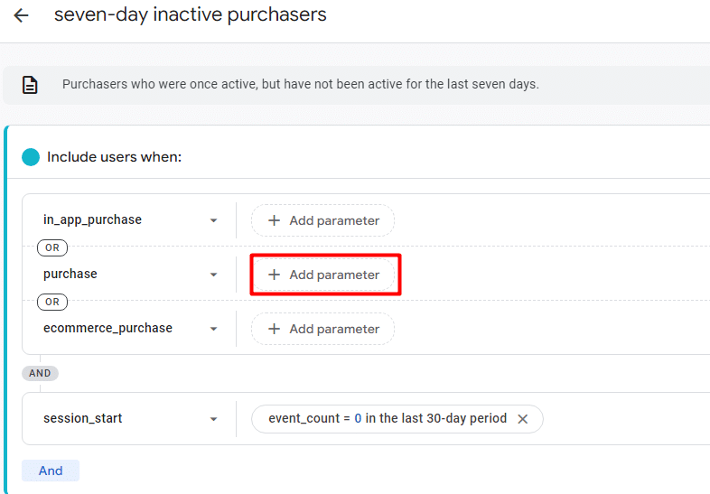Click the audience description text
This screenshot has width=710, height=494.
point(300,84)
